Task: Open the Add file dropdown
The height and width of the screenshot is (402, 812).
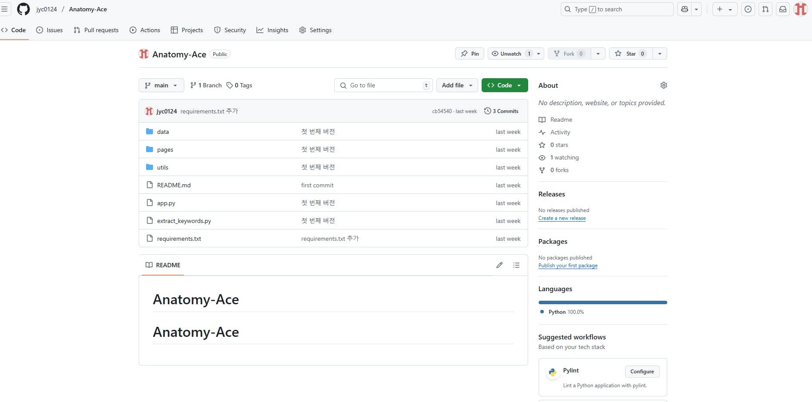Action: [457, 85]
